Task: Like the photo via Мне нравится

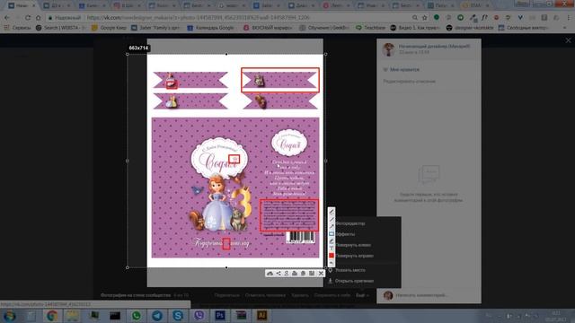Action: click(402, 70)
